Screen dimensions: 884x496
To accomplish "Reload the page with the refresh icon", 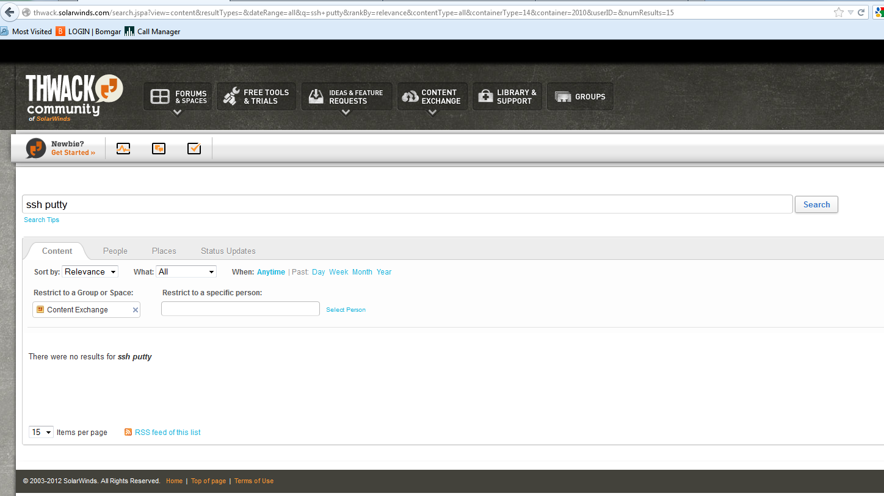I will click(x=861, y=12).
